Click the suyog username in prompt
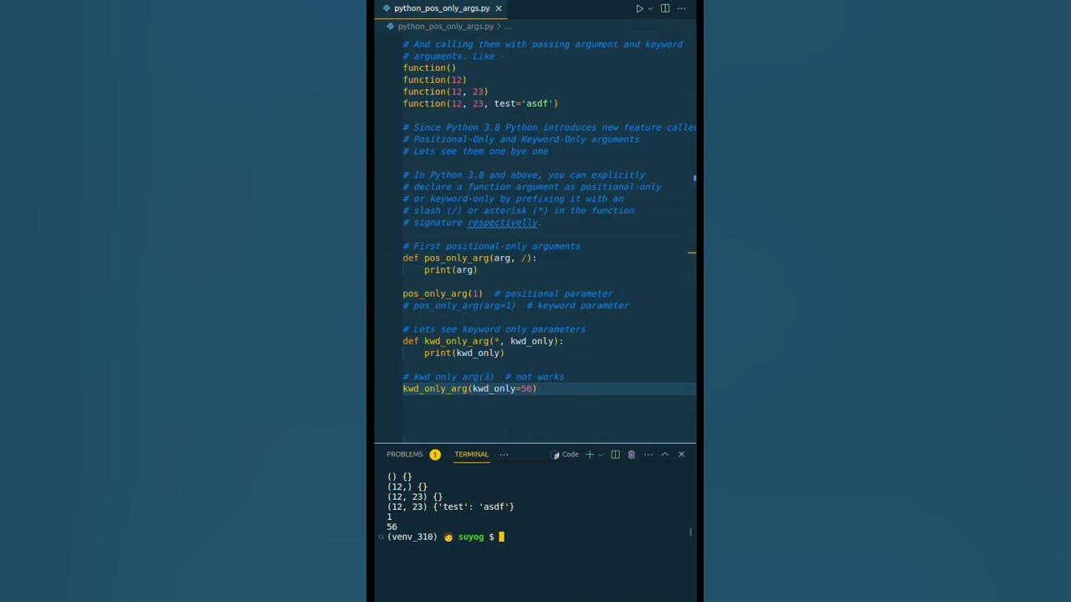The image size is (1071, 602). [x=471, y=537]
